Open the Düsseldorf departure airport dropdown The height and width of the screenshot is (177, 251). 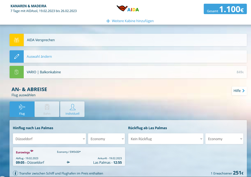49,139
